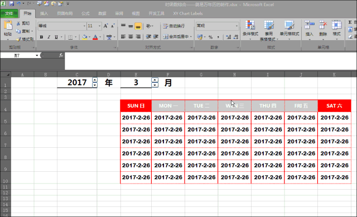This screenshot has width=357, height=217.
Task: Apply red font color A
Action: 95,37
